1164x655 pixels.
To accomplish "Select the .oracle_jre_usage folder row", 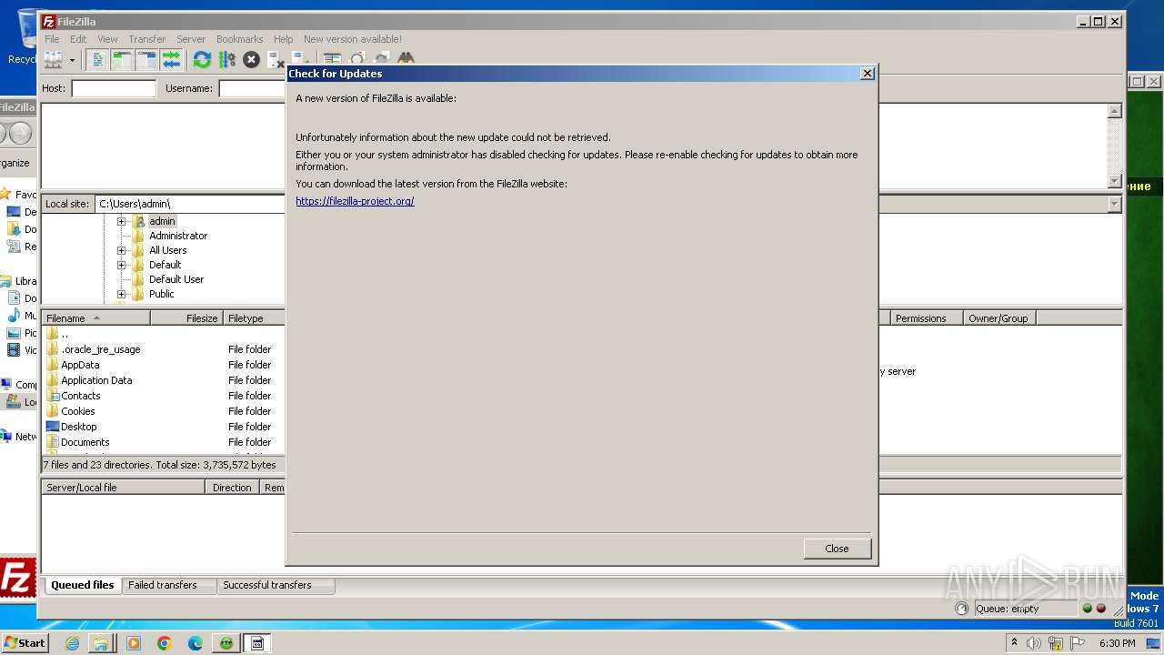I will [x=164, y=349].
